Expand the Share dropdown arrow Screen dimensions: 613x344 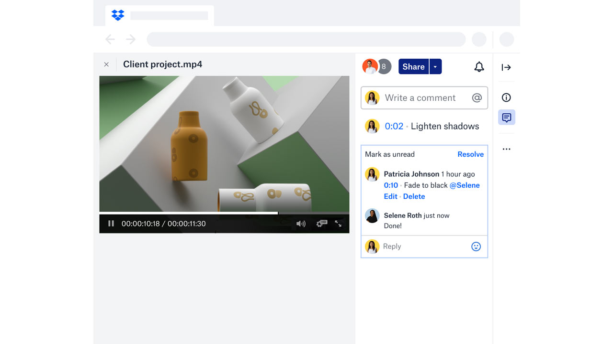[x=435, y=67]
